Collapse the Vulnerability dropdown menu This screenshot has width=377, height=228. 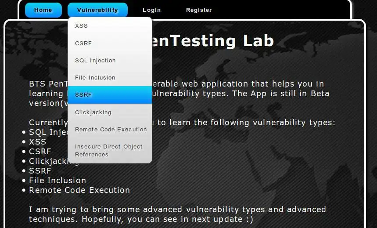click(x=97, y=10)
